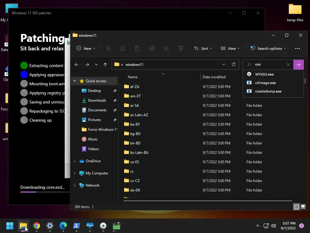This screenshot has height=233, width=310.
Task: Clear the search box text
Action: (x=288, y=65)
